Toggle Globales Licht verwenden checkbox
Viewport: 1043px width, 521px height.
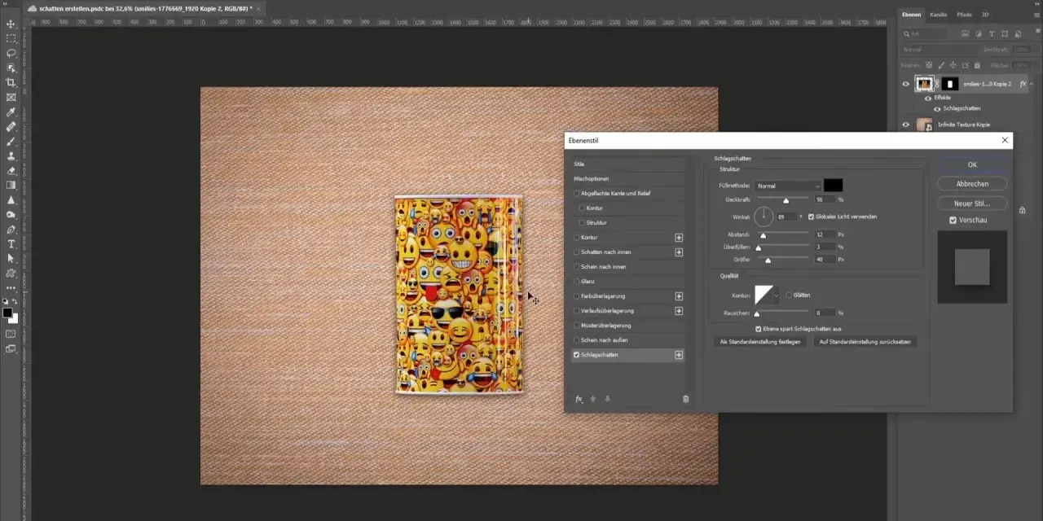(812, 217)
